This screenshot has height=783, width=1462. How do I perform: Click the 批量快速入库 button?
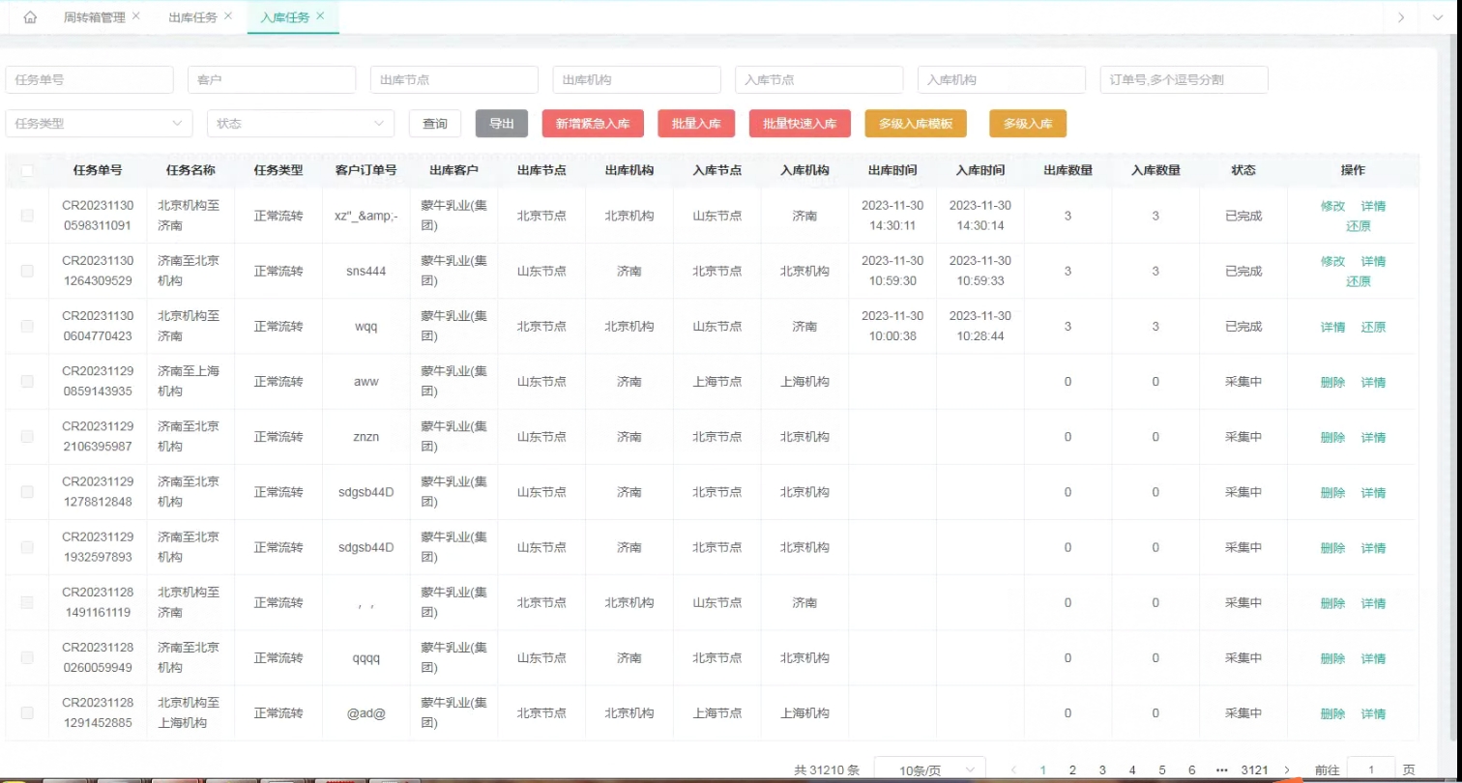pos(800,124)
